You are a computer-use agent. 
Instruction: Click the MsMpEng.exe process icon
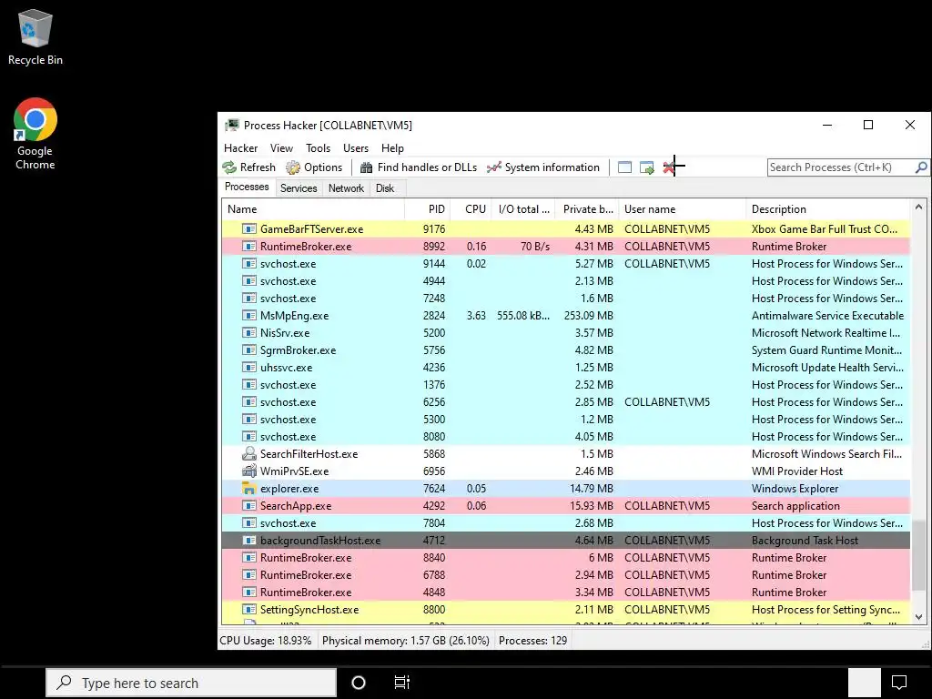click(x=249, y=316)
